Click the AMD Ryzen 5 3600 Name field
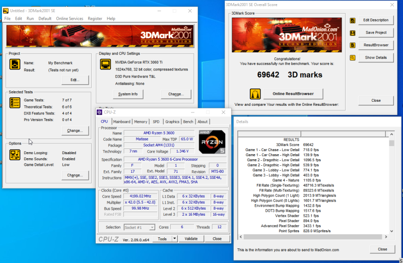 pyautogui.click(x=159, y=133)
